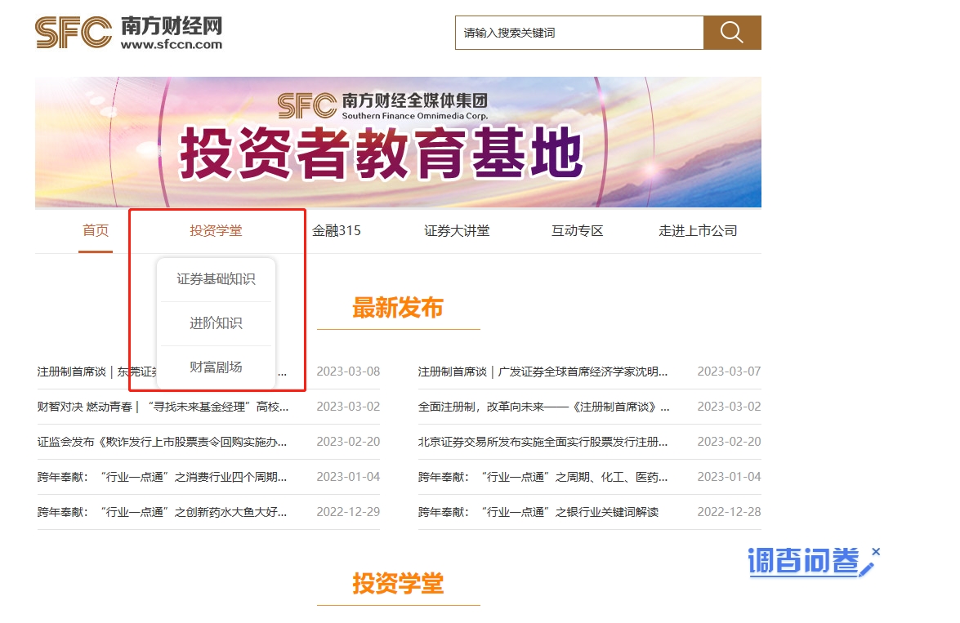Viewport: 960px width, 623px height.
Task: Click the date 2022-12-28
Action: (x=729, y=512)
